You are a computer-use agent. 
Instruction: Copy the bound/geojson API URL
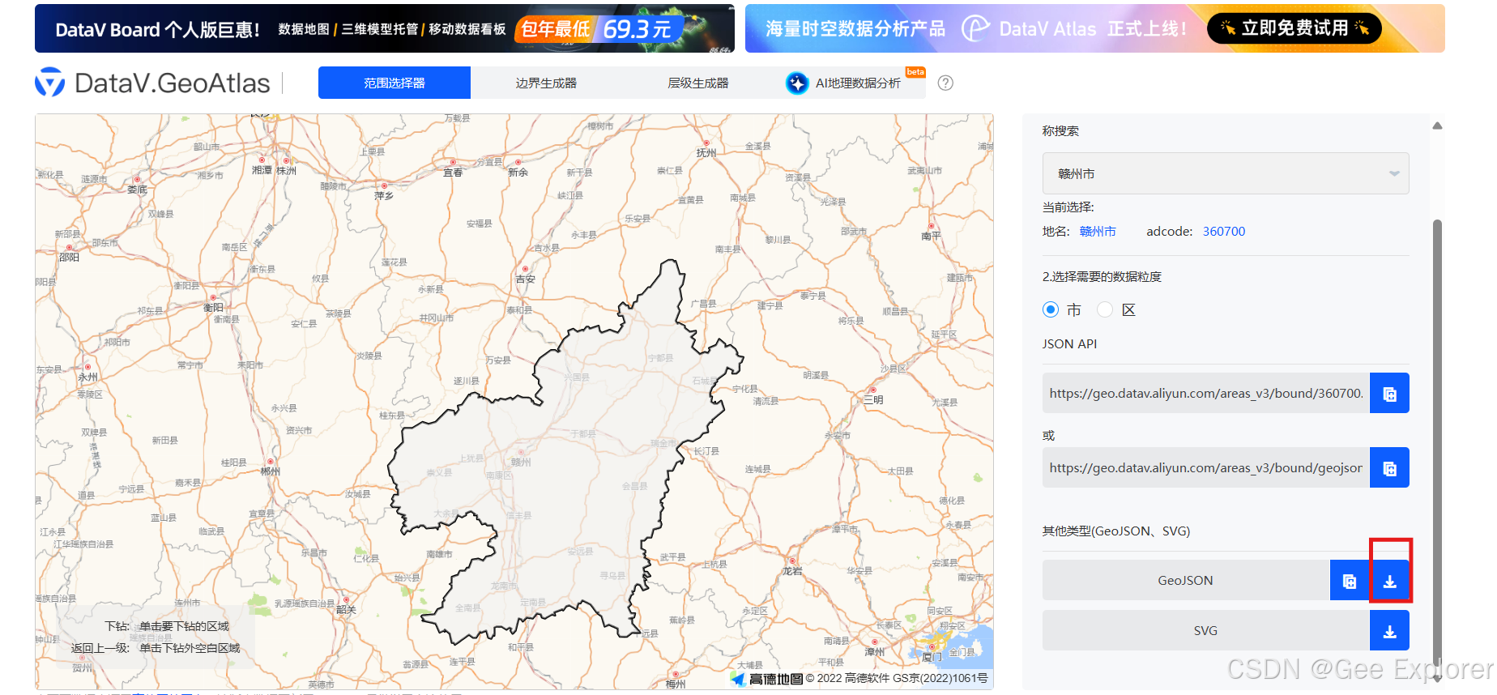[1389, 468]
